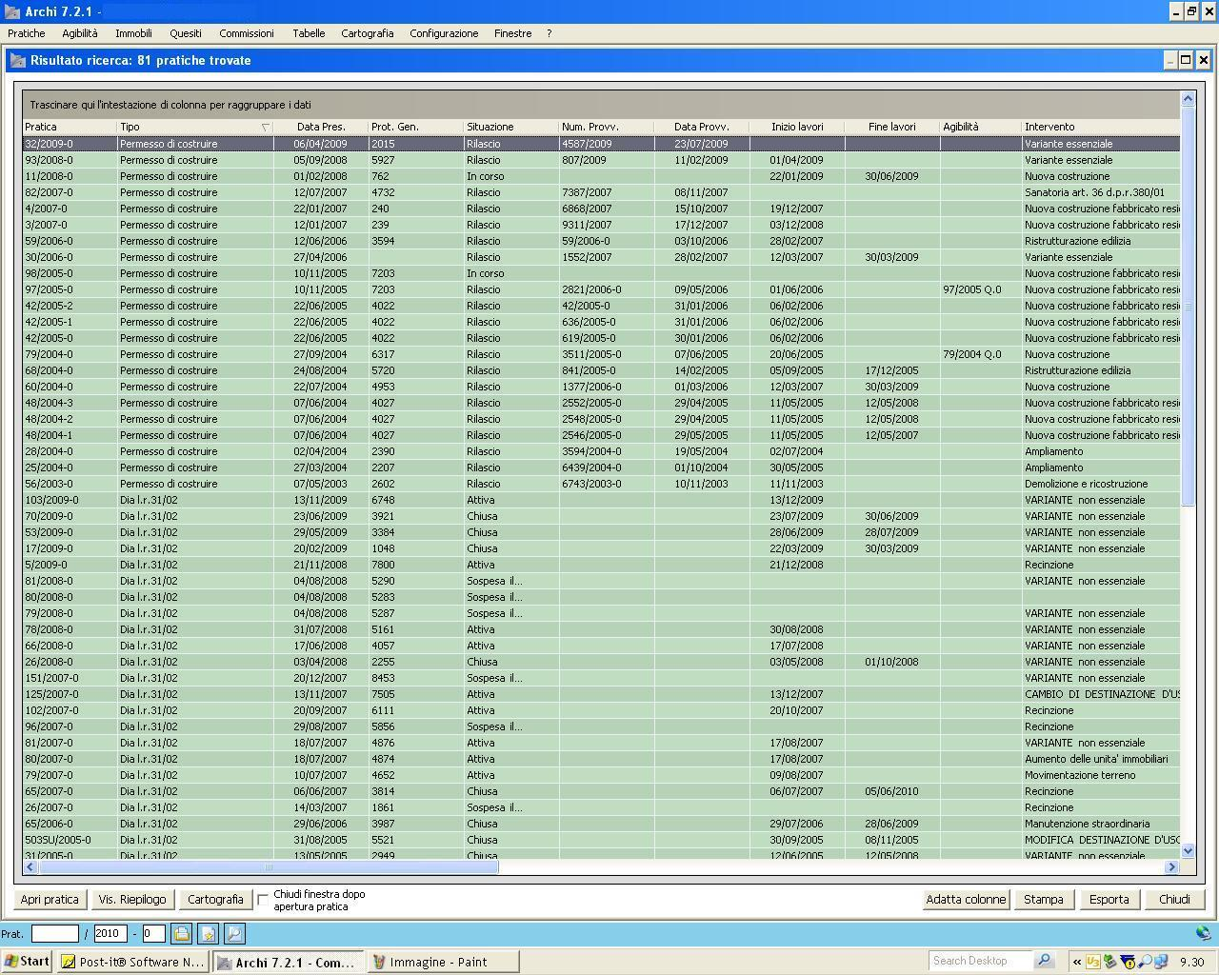Image resolution: width=1219 pixels, height=975 pixels.
Task: Expand hidden tray icons with the chevron
Action: [1077, 962]
